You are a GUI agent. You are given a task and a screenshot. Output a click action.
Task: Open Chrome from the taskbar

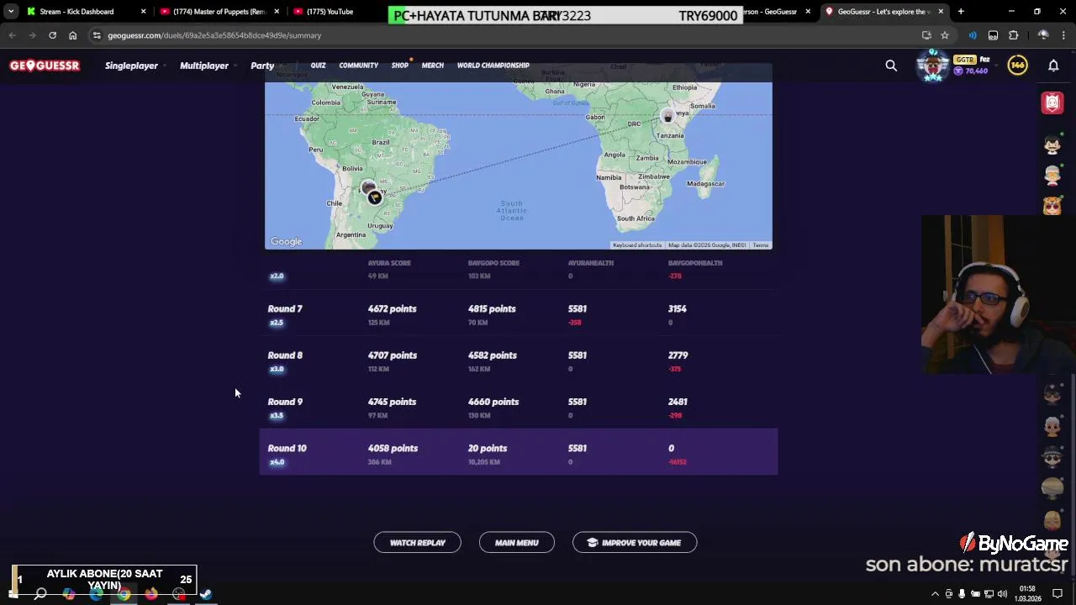[x=124, y=594]
